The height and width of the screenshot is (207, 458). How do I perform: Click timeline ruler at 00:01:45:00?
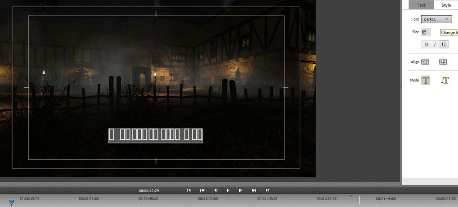click(386, 199)
